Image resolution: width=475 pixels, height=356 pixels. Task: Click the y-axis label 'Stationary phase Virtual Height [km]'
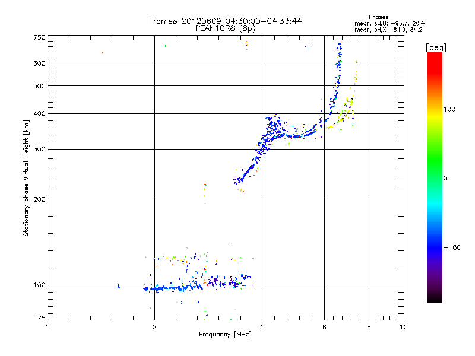tap(26, 179)
